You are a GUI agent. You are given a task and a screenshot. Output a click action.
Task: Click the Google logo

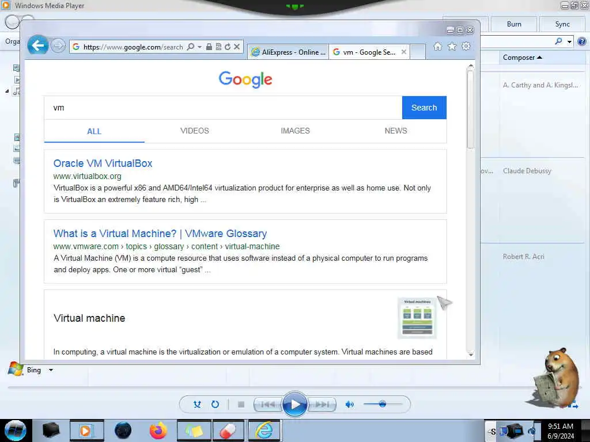(245, 79)
